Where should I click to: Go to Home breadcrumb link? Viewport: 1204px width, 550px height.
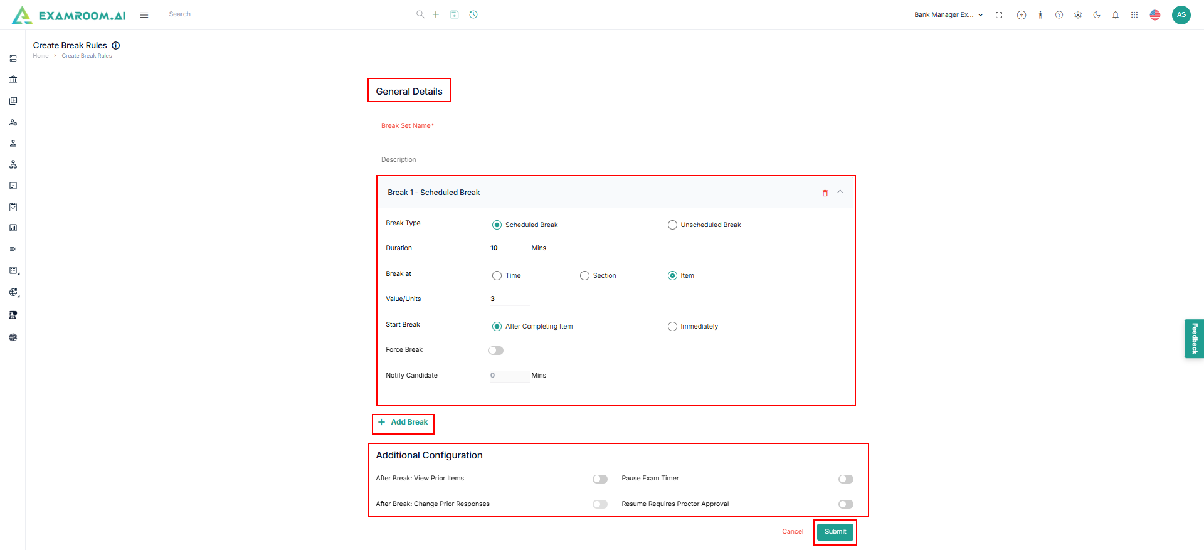click(41, 56)
